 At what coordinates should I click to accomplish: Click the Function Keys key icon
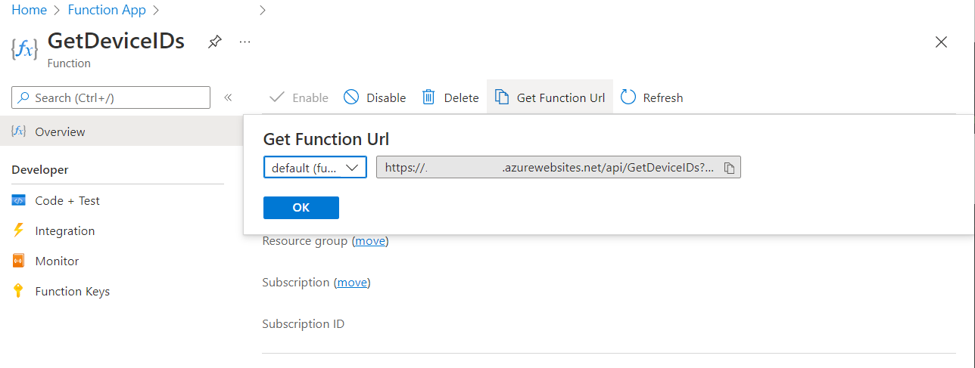coord(19,291)
